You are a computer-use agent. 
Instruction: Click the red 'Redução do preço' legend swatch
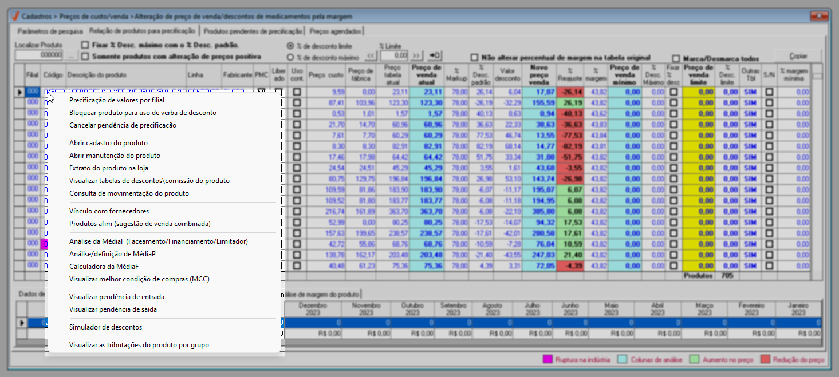click(765, 359)
